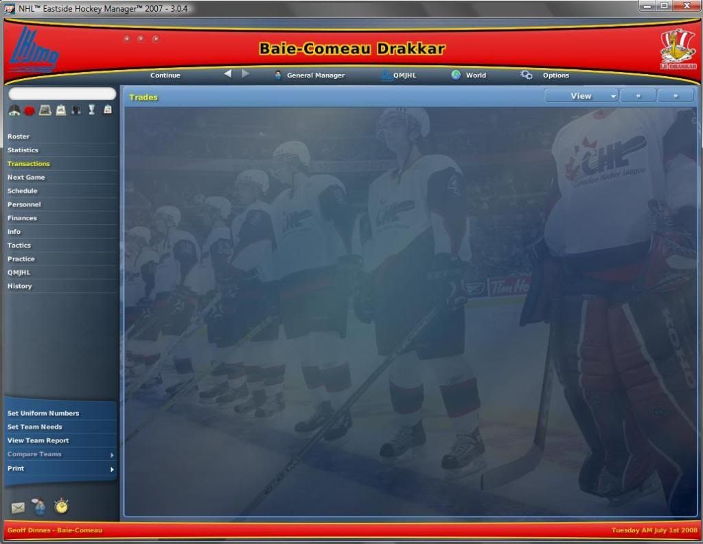Open QMJHL in the left sidebar
703x544 pixels.
tap(19, 272)
